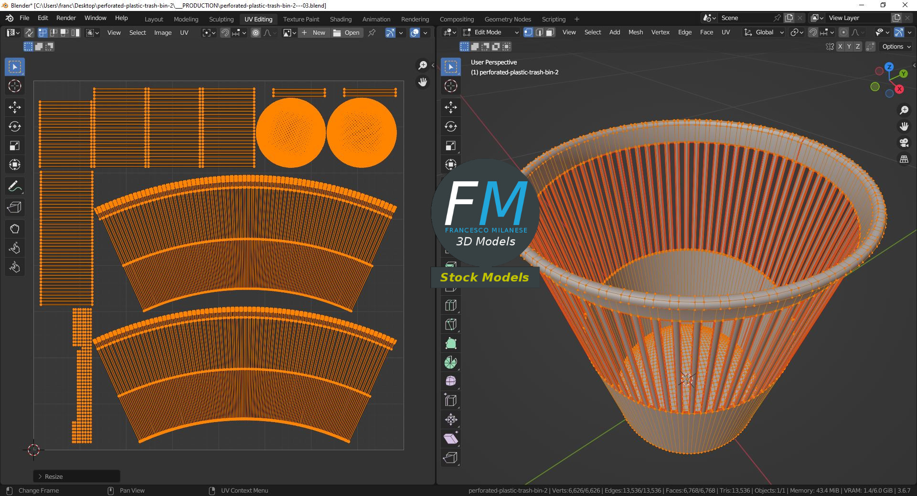Select the 2D Cursor tool in UV editor
The height and width of the screenshot is (496, 917).
[15, 86]
